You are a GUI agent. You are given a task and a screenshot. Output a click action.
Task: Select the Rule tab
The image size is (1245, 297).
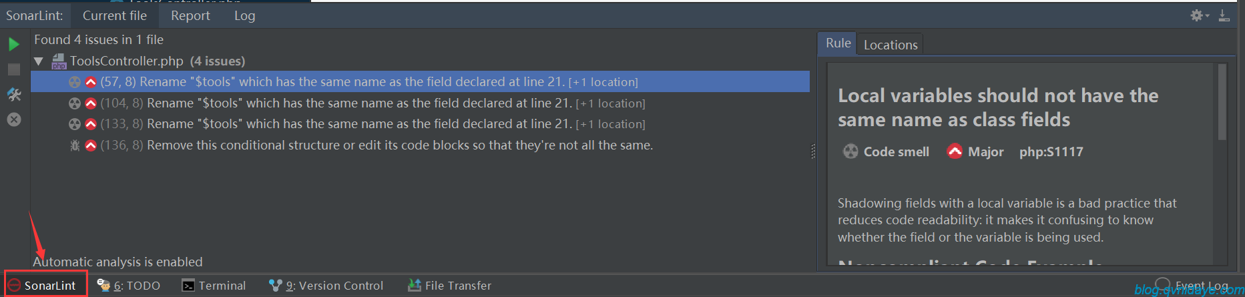click(x=838, y=43)
